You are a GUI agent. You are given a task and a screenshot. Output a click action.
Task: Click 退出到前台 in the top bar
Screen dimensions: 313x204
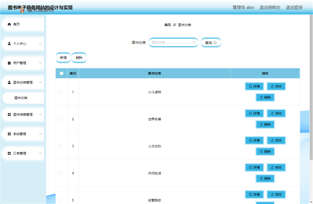click(270, 7)
